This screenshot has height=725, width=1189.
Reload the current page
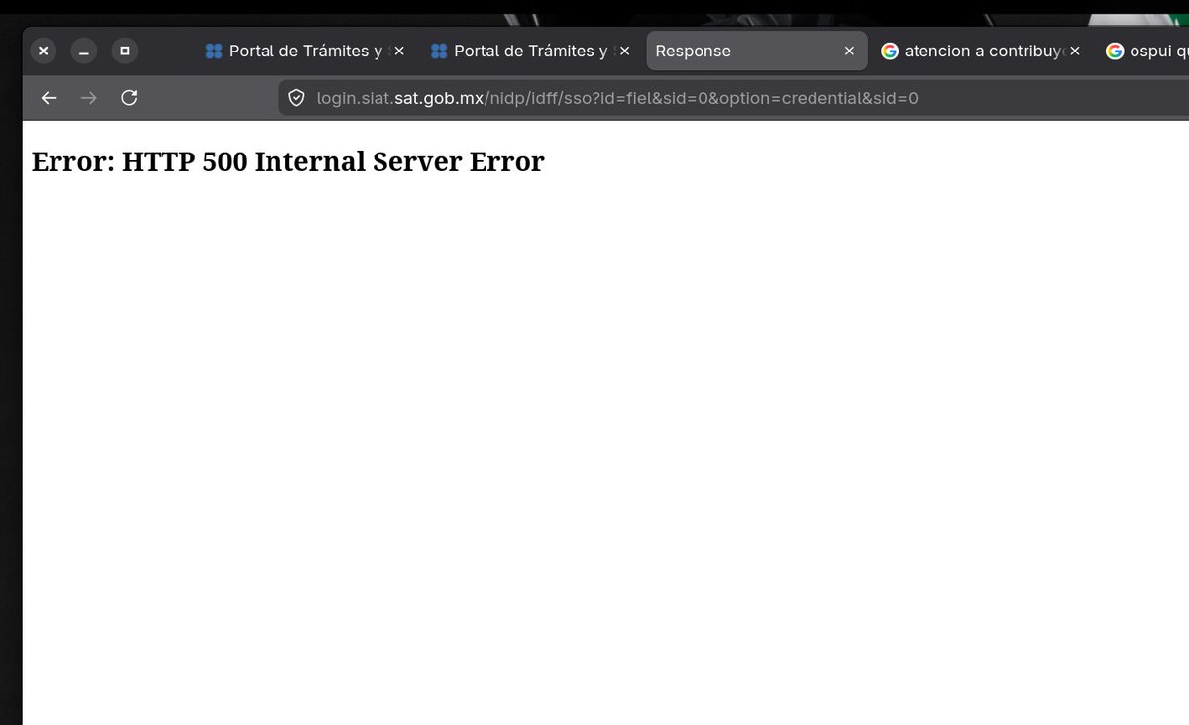pyautogui.click(x=129, y=98)
